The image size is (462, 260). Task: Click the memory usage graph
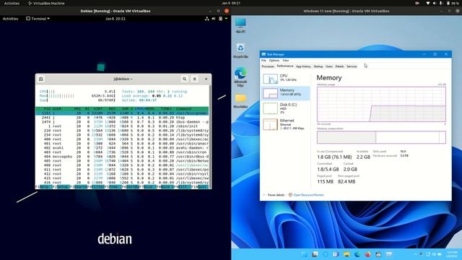(x=381, y=104)
